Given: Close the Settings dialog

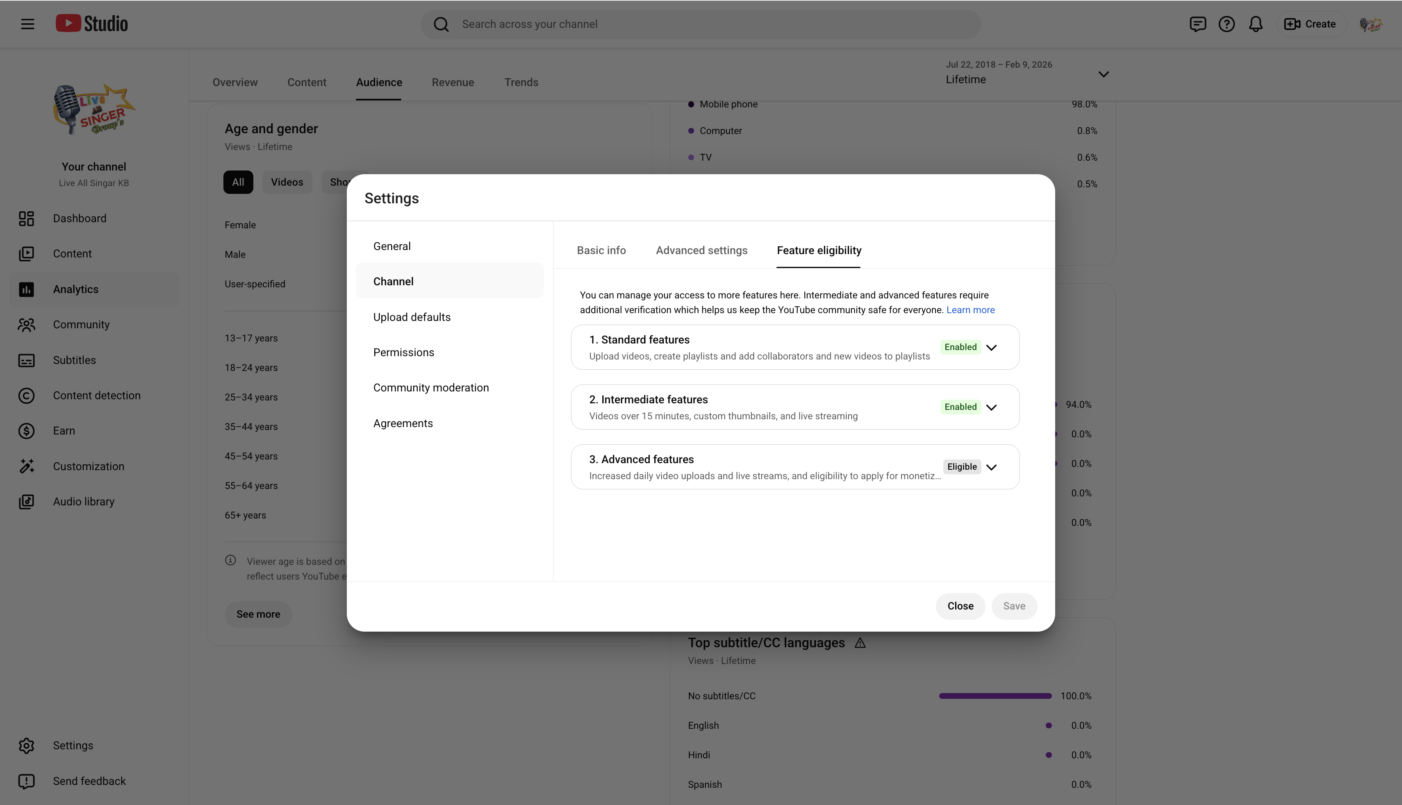Looking at the screenshot, I should tap(960, 606).
